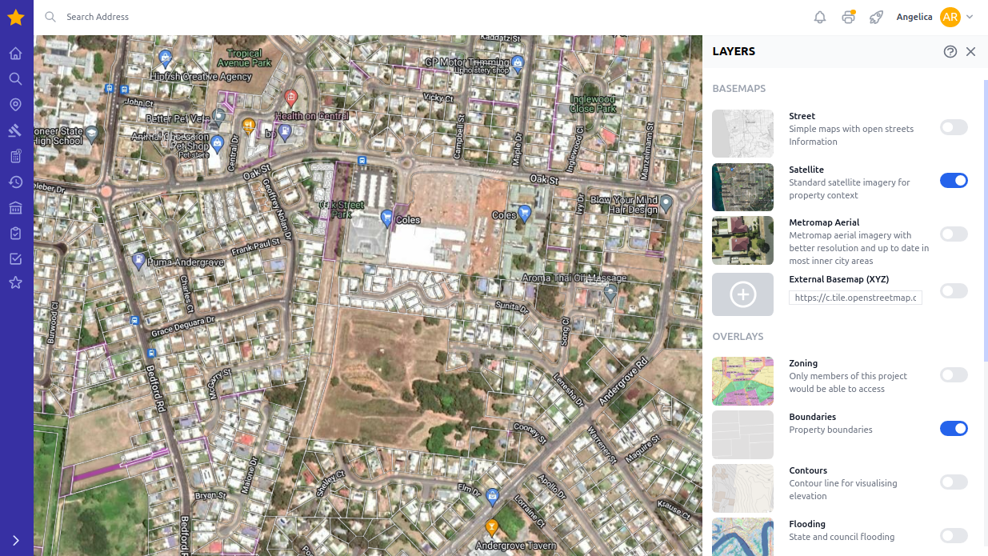Click the Inglewood Close Park label

point(593,103)
